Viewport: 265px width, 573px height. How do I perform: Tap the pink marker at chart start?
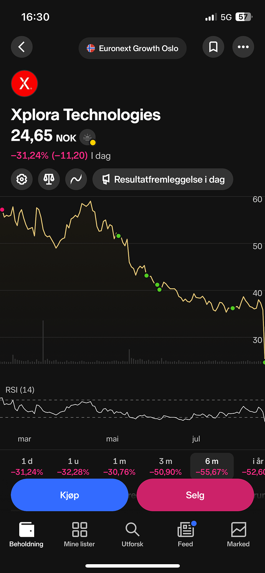[2, 210]
